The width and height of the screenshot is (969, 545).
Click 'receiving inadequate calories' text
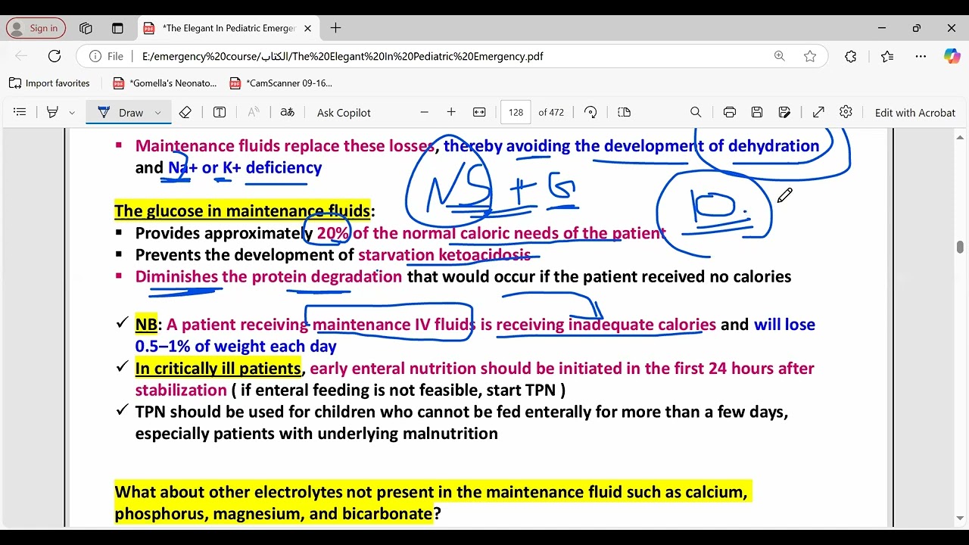pyautogui.click(x=606, y=325)
